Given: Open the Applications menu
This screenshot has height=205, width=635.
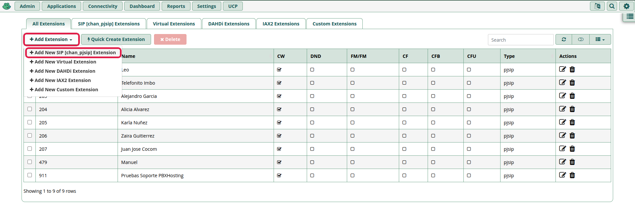Looking at the screenshot, I should click(x=61, y=6).
